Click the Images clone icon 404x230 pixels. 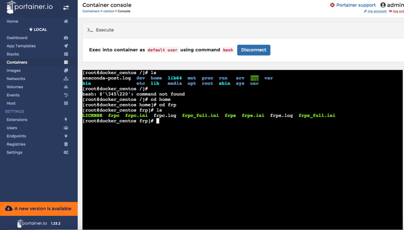66,70
